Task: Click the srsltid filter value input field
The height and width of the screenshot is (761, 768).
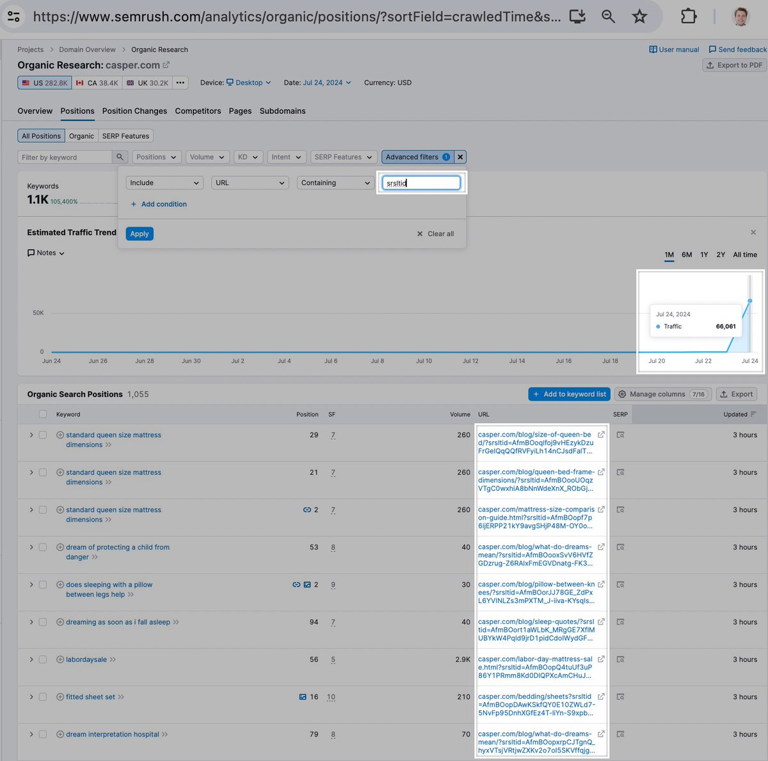Action: tap(421, 182)
